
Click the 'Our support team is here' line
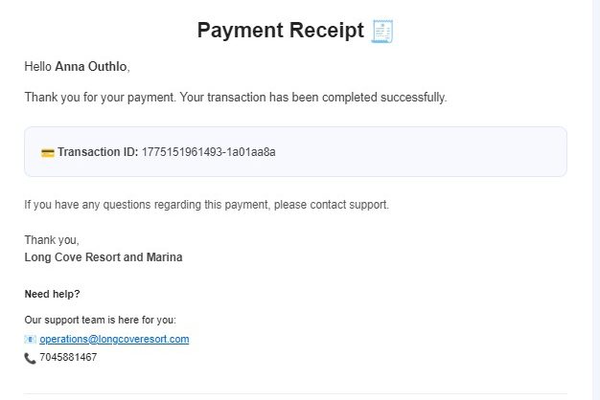pos(100,320)
